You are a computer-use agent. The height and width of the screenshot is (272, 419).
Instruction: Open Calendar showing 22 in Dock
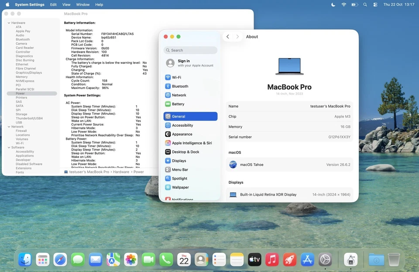click(x=184, y=259)
